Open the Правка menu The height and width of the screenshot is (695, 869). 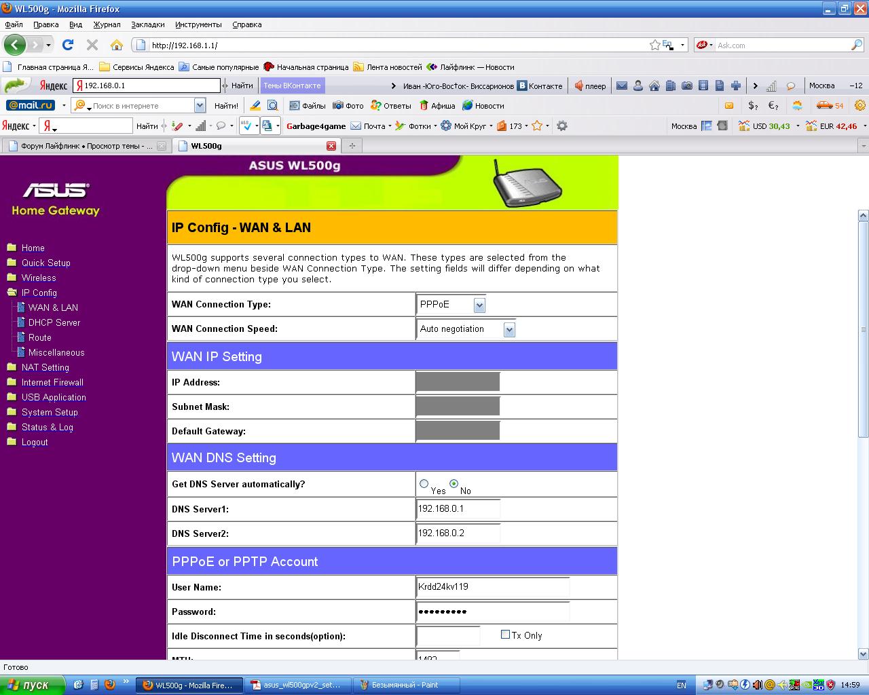46,24
